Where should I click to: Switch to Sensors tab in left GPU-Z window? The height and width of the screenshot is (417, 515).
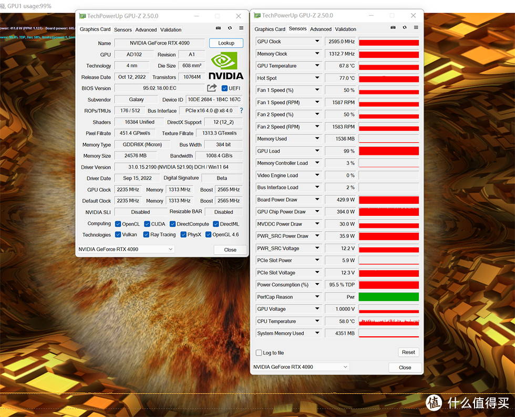point(123,29)
